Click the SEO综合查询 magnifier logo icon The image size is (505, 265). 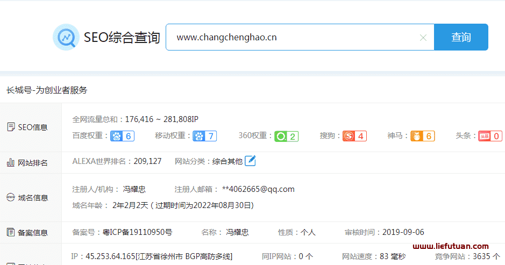[66, 37]
